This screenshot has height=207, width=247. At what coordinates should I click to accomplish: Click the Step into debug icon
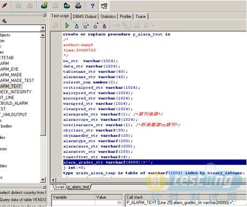click(x=76, y=26)
